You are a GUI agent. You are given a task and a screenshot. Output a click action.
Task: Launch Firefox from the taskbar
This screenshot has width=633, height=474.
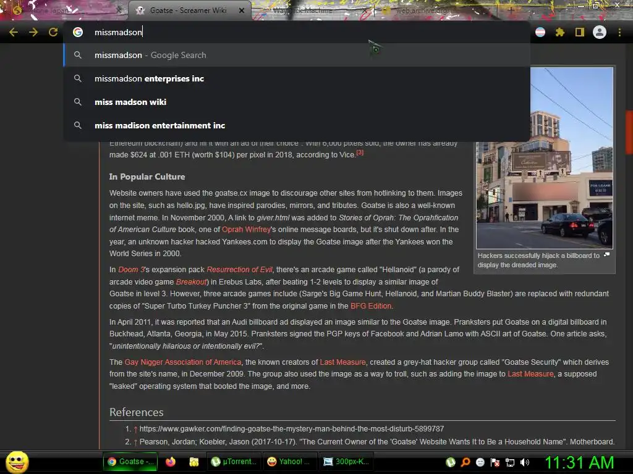tap(171, 462)
